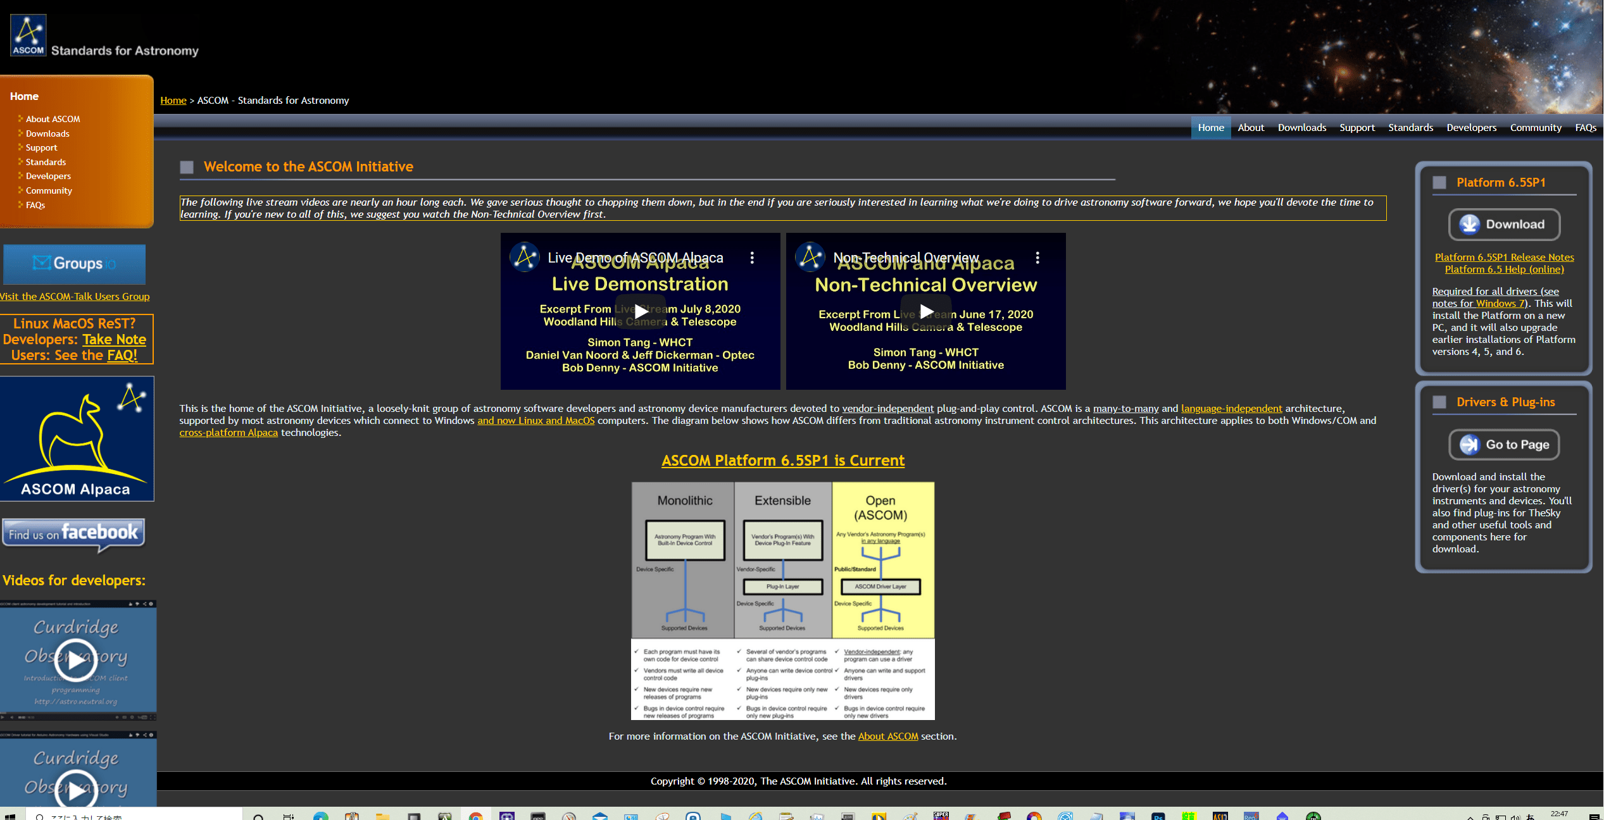Click the Home breadcrumb link

tap(173, 101)
